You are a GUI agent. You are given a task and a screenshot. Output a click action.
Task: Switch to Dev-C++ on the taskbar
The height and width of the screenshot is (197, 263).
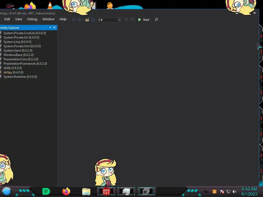coord(106,191)
